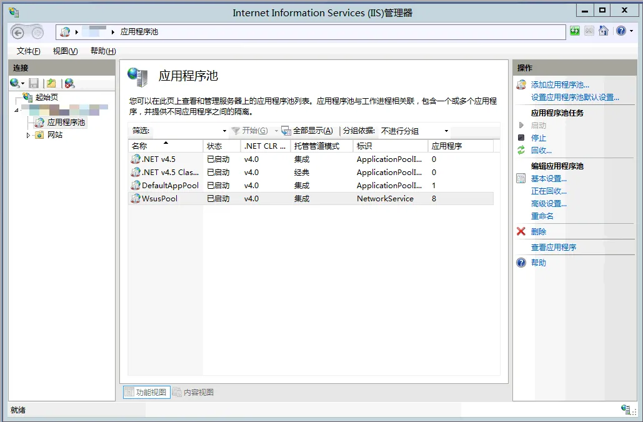Image resolution: width=643 pixels, height=422 pixels.
Task: Expand the 网站 tree node
Action: click(x=28, y=135)
